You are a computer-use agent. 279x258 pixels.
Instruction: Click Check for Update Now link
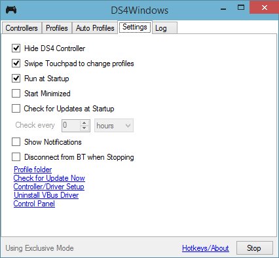(x=49, y=178)
